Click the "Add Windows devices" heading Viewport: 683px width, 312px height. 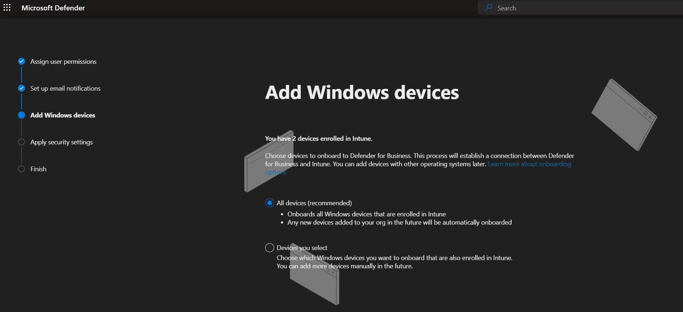tap(362, 92)
